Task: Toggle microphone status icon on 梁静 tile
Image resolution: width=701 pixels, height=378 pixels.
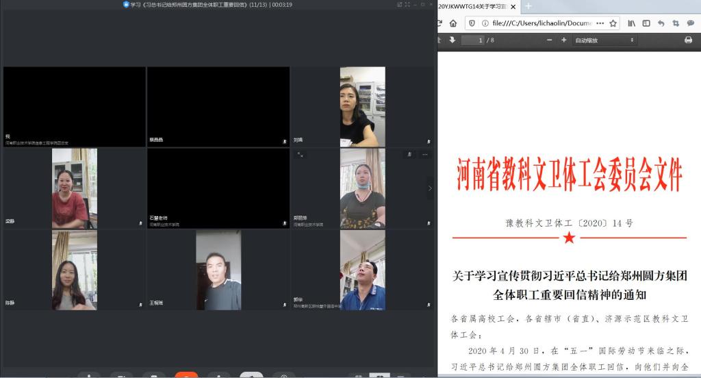Action: (x=140, y=223)
